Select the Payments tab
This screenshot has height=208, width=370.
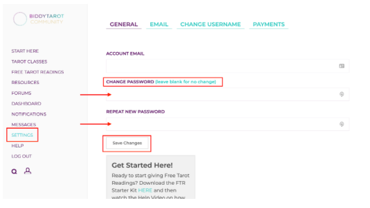click(269, 25)
